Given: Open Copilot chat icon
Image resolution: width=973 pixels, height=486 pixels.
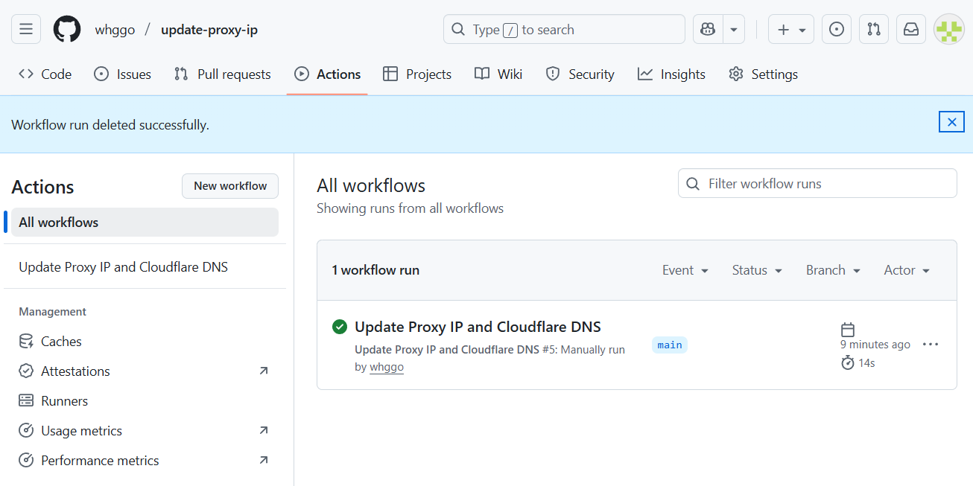Looking at the screenshot, I should tap(709, 30).
